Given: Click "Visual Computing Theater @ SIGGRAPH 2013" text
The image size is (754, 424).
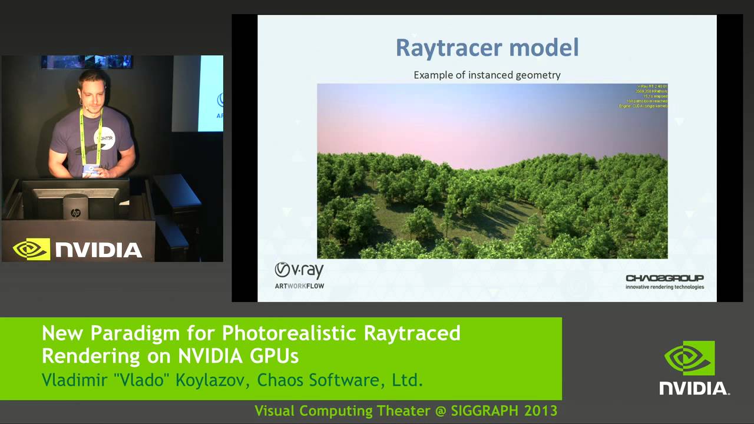Looking at the screenshot, I should point(405,410).
